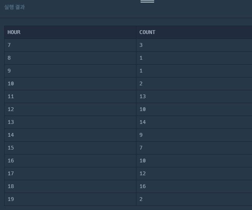Select the HOUR cell with value 19
The height and width of the screenshot is (210, 252).
tap(70, 199)
